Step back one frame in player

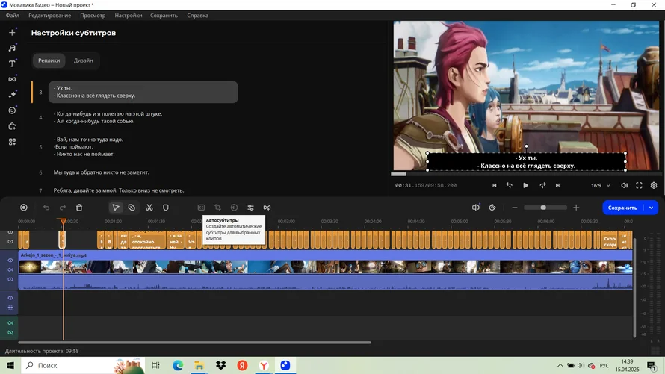coord(510,186)
